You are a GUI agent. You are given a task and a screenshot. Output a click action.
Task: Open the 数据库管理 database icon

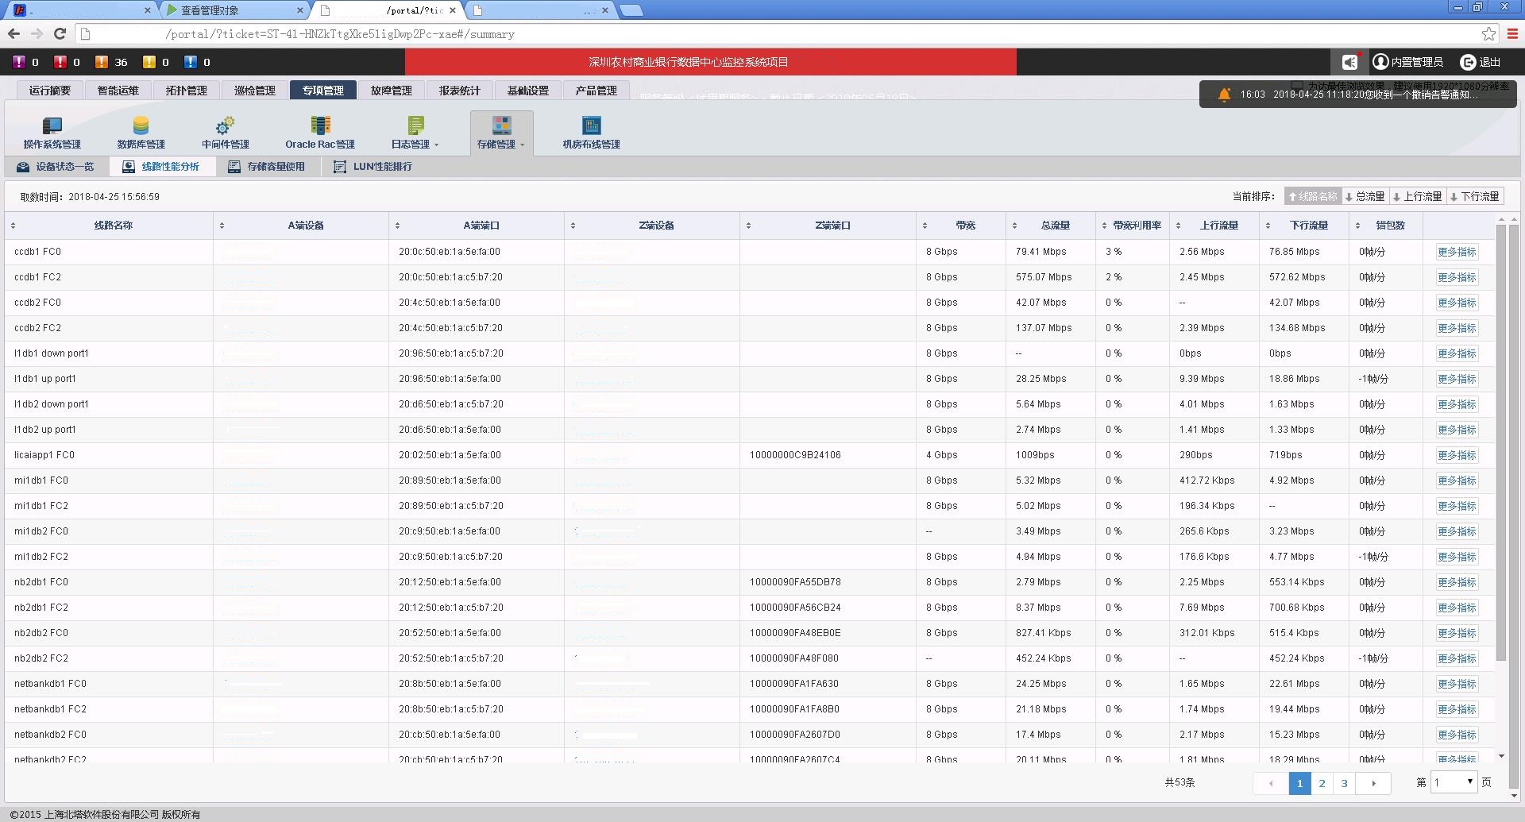click(141, 126)
